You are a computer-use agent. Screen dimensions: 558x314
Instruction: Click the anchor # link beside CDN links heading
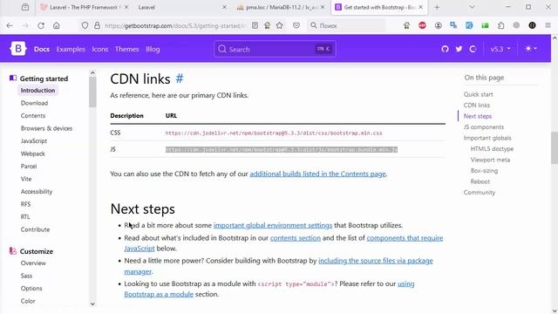click(x=180, y=78)
